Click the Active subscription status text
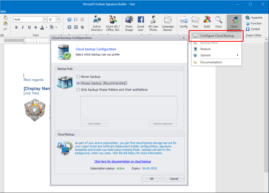269x193 pixels. tap(120, 169)
